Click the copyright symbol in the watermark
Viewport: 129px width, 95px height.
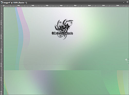(53, 33)
